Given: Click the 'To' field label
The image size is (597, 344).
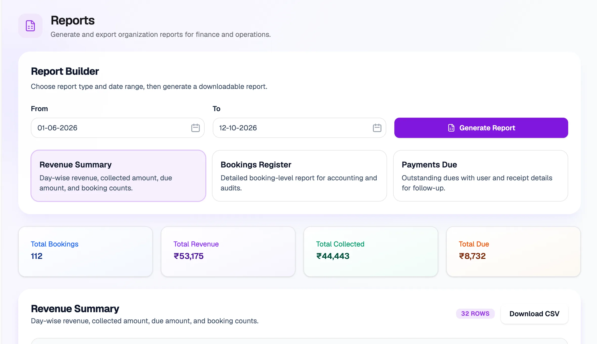Looking at the screenshot, I should [x=216, y=109].
